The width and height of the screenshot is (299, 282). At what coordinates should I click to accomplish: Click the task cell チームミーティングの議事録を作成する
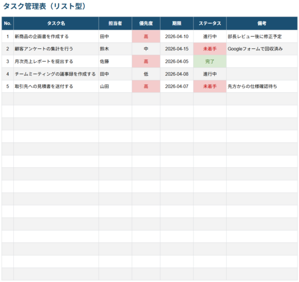[x=55, y=74]
